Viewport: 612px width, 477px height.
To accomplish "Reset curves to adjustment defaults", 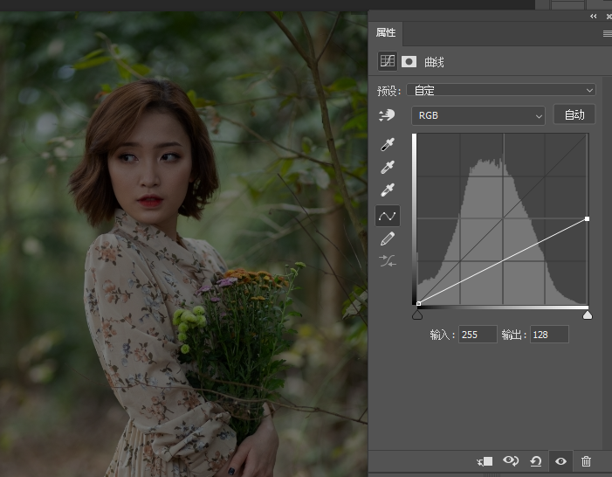I will click(x=535, y=461).
